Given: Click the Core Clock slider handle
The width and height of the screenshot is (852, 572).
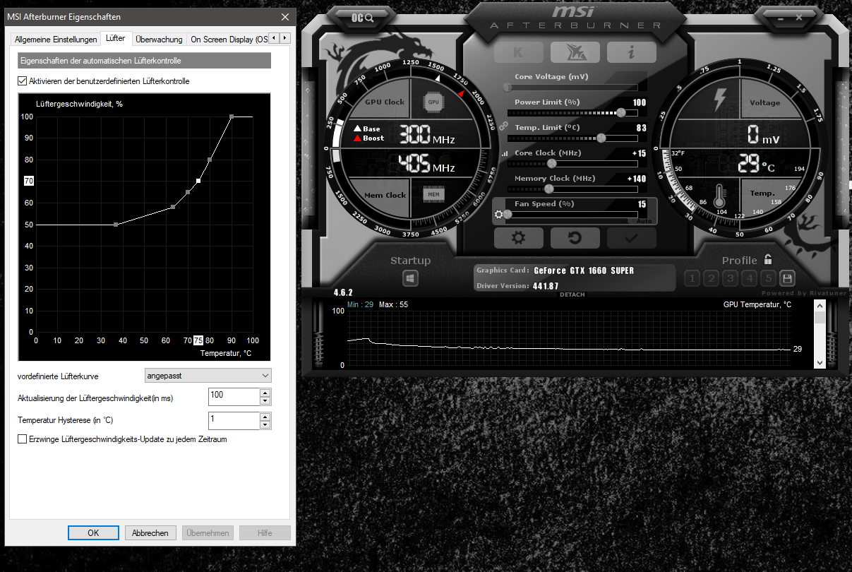Looking at the screenshot, I should [551, 163].
